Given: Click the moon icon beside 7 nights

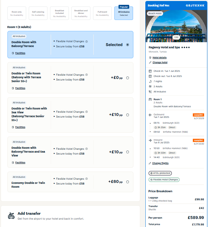Looking at the screenshot, I should coord(150,81).
